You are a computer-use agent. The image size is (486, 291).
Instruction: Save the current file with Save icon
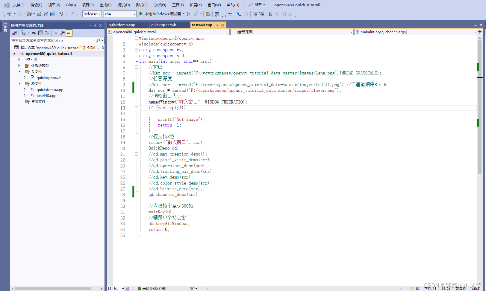click(46, 14)
